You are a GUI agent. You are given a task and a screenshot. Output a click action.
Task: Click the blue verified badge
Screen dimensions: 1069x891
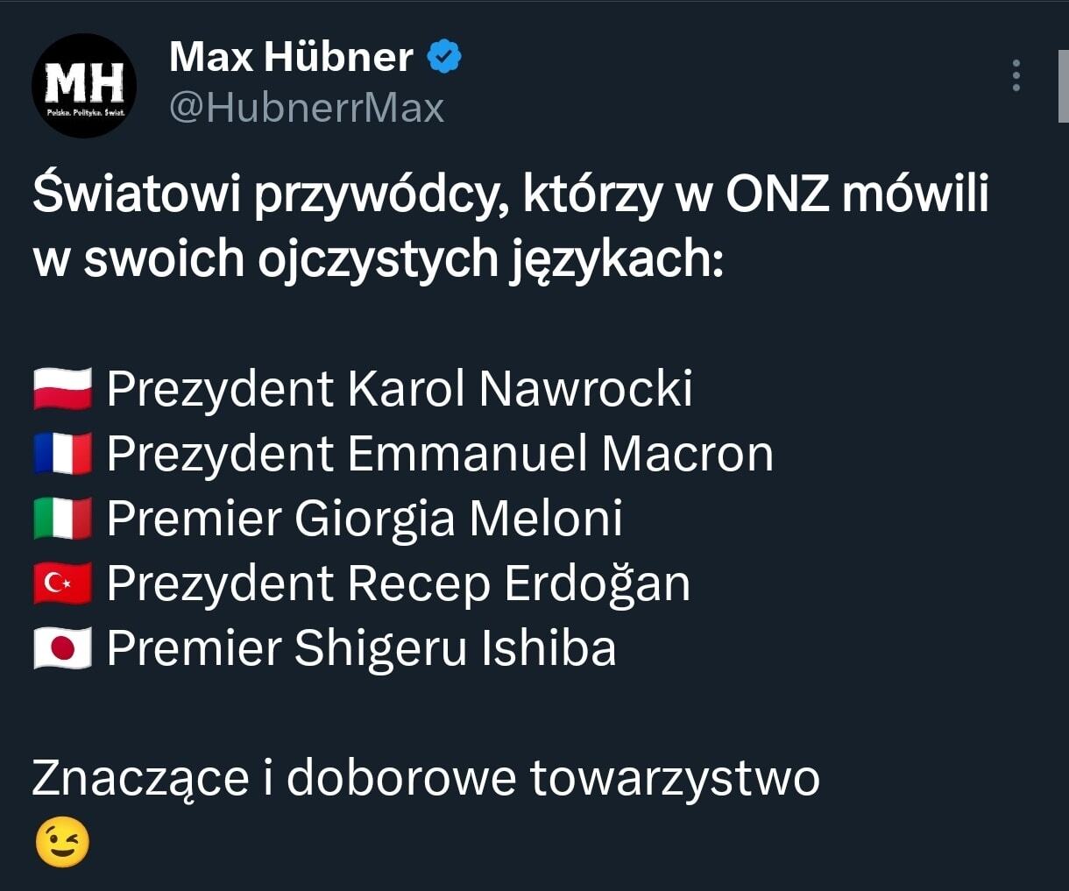coord(444,58)
